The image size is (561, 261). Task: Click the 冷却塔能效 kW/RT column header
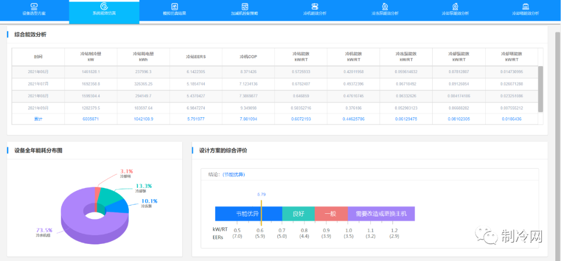[511, 57]
